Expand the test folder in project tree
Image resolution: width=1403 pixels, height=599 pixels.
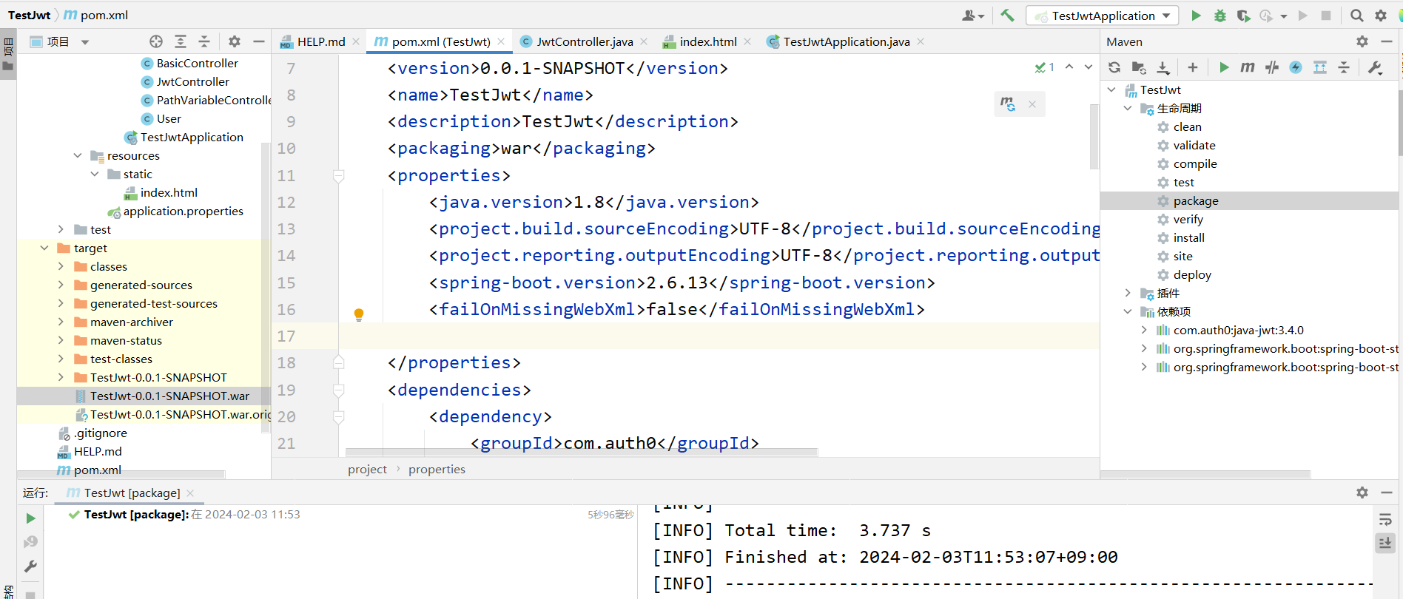[61, 229]
